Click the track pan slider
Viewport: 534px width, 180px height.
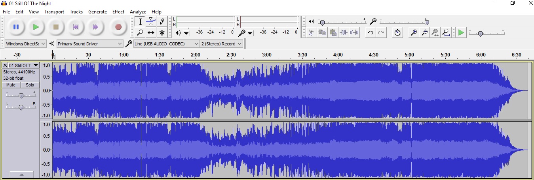(21, 107)
